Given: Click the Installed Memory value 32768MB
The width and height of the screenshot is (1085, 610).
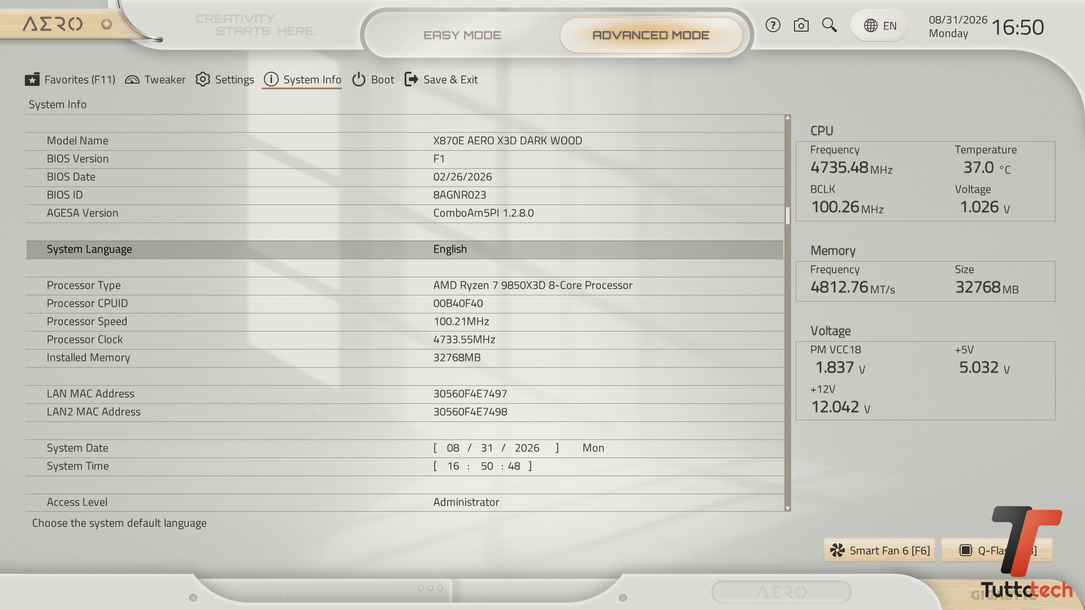Looking at the screenshot, I should click(x=457, y=358).
